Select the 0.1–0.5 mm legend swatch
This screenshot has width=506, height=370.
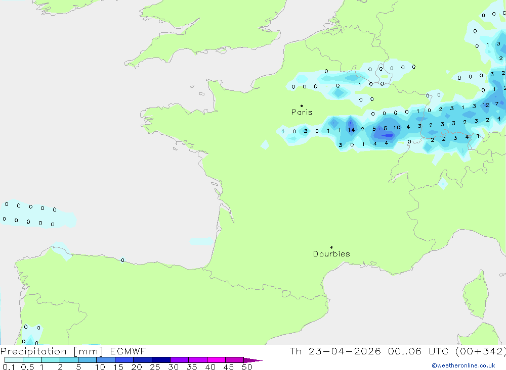(x=14, y=360)
